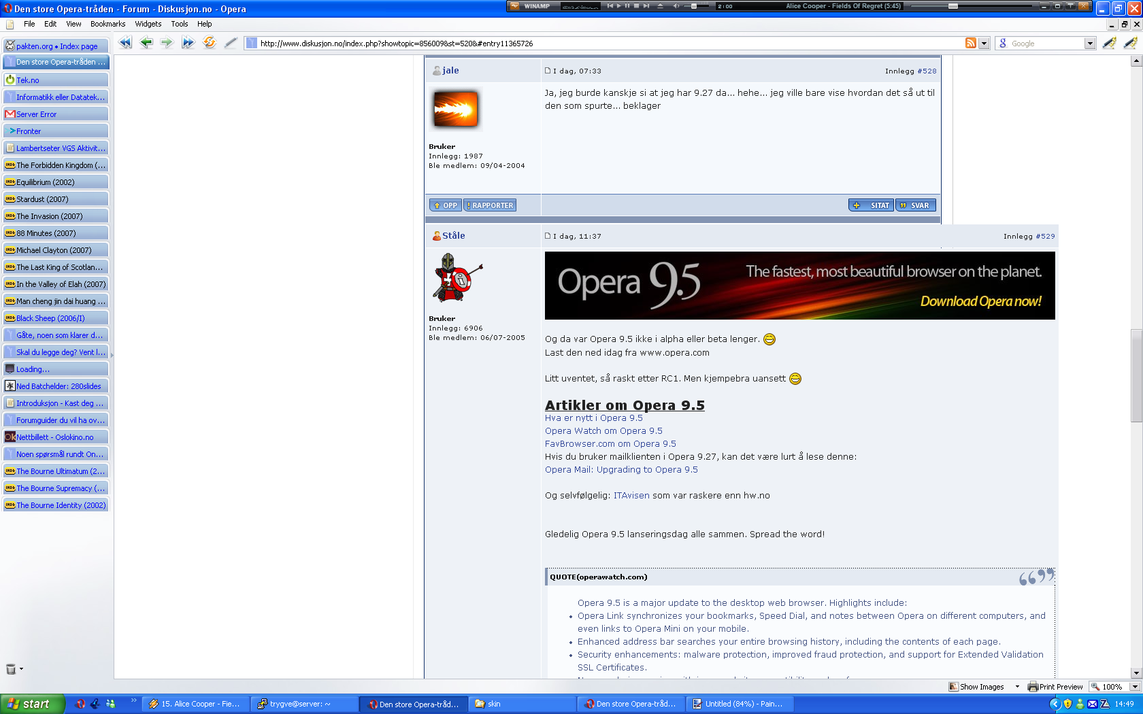Open the View menu

point(73,24)
